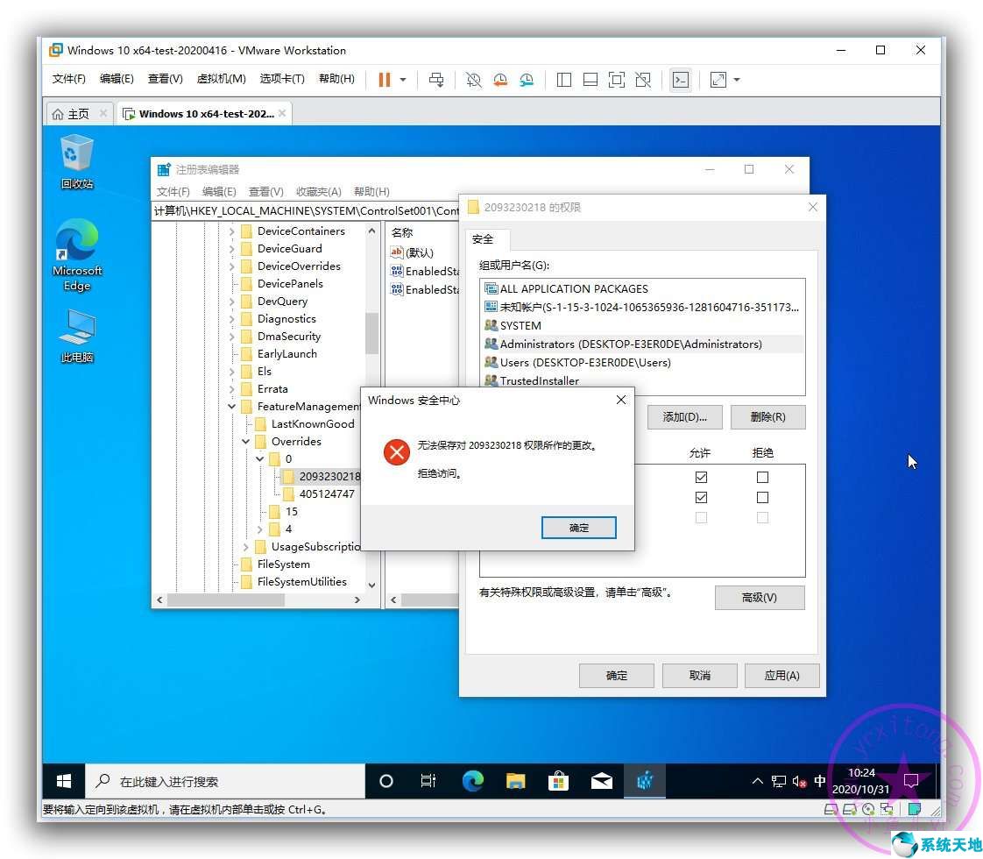Open advanced permissions via 高级(V) button
This screenshot has height=859, width=983.
tap(759, 597)
